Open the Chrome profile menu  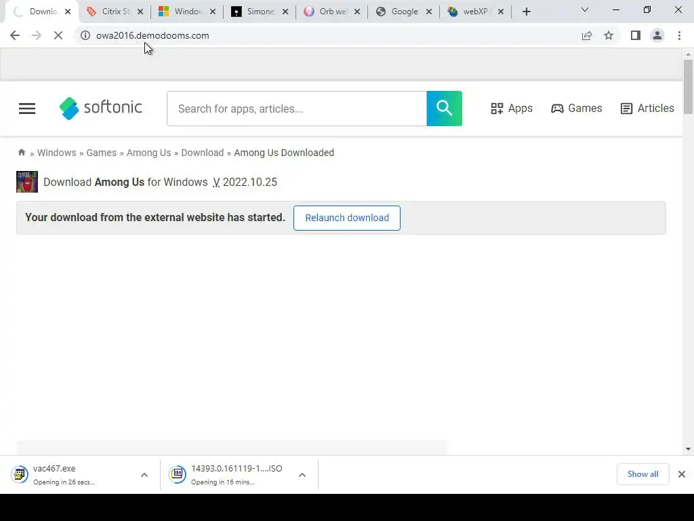click(657, 35)
